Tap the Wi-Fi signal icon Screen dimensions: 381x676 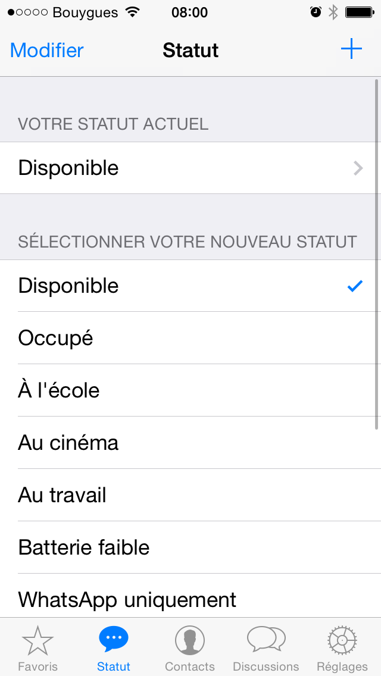(x=133, y=12)
